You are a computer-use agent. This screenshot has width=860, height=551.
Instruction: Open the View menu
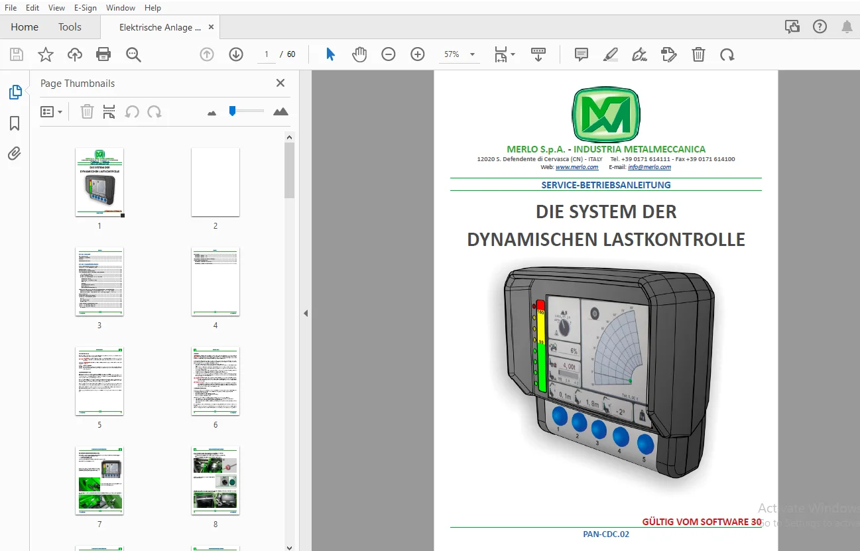pyautogui.click(x=56, y=7)
